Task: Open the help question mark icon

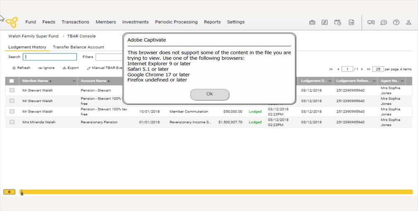Action: click(x=396, y=22)
